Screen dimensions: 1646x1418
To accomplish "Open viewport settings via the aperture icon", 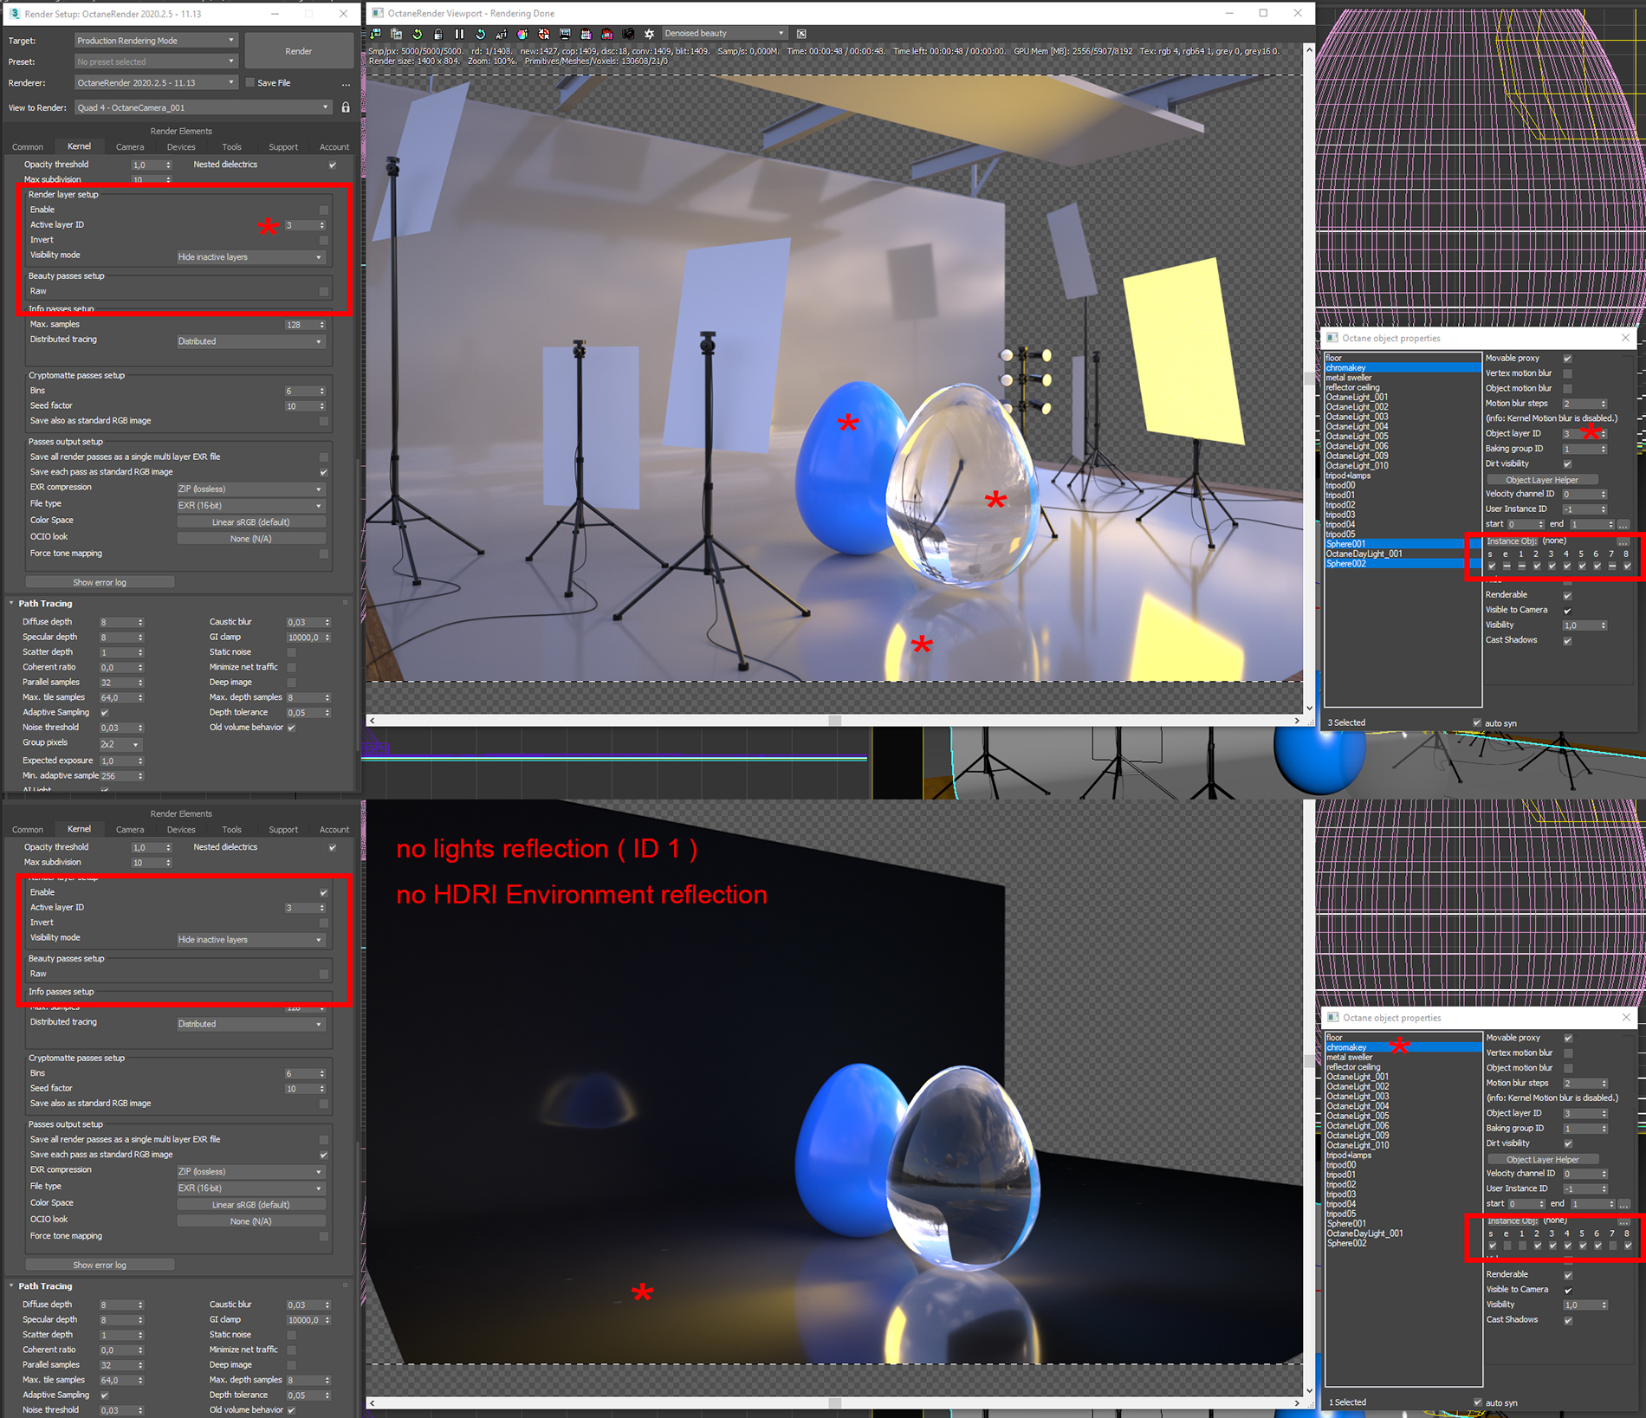I will pyautogui.click(x=649, y=34).
